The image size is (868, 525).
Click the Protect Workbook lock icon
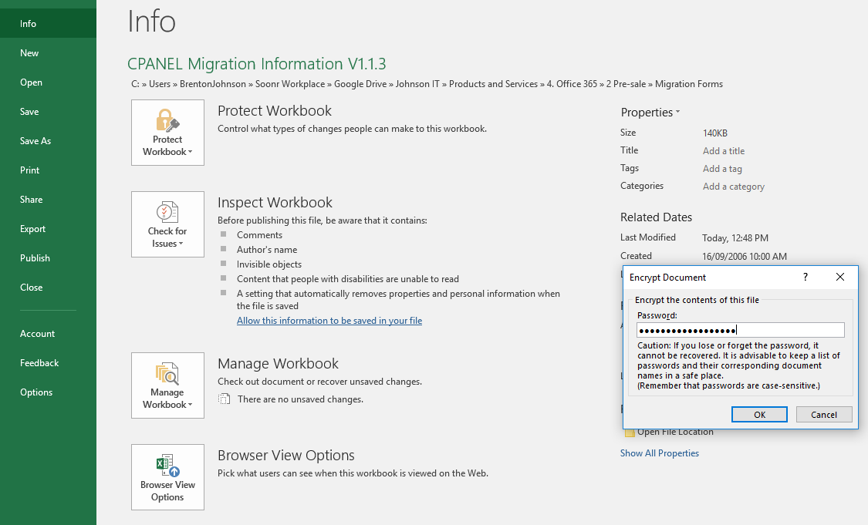pos(167,120)
